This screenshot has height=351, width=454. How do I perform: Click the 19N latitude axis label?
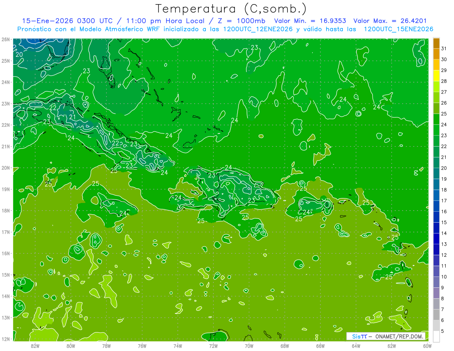[5, 189]
